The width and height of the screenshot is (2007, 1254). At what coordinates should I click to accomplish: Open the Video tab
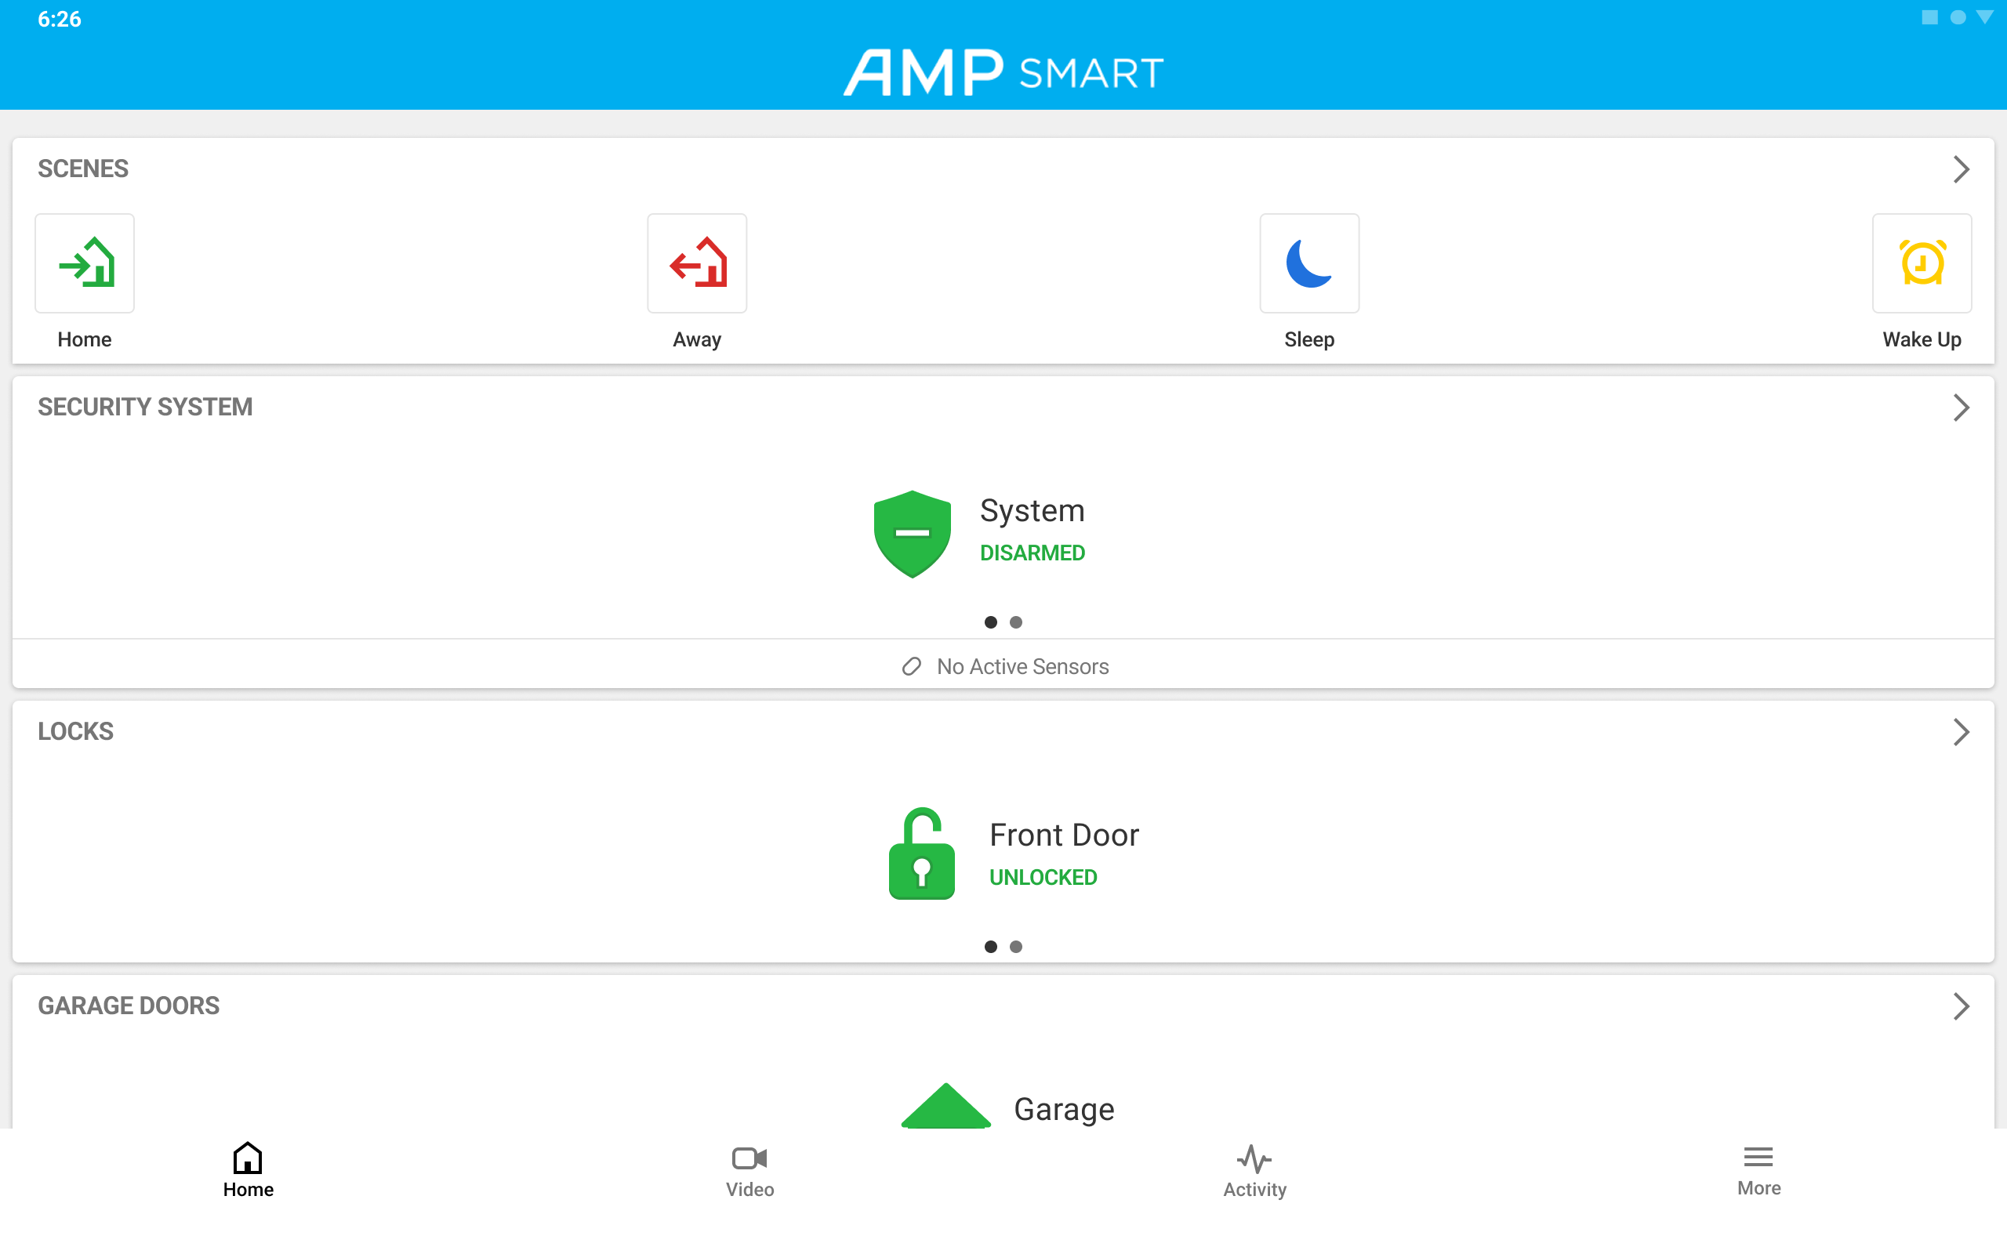pyautogui.click(x=749, y=1170)
